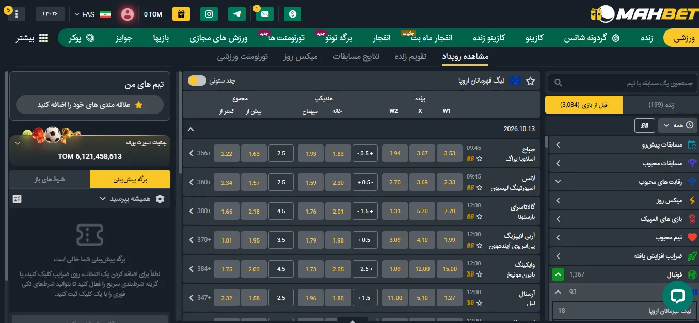Switch to زنده (199) tab
Screen dimensions: 699x323
pos(661,105)
